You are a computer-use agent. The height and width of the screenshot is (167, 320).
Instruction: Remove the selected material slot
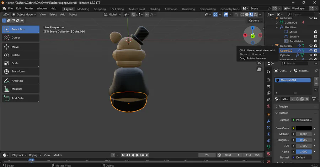coord(316,84)
